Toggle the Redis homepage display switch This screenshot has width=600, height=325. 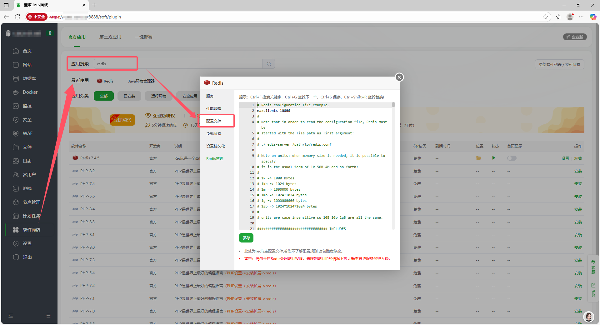[512, 158]
